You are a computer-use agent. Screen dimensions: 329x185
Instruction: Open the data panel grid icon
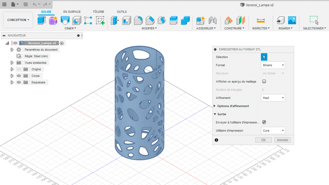(4, 4)
